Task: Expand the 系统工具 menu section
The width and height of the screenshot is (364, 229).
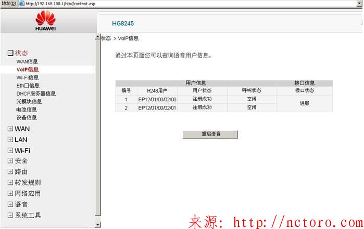Action: click(x=10, y=215)
